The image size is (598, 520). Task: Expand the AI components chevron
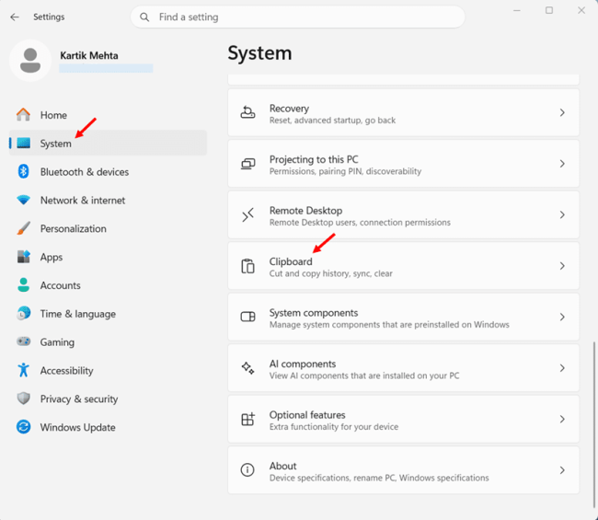tap(562, 368)
